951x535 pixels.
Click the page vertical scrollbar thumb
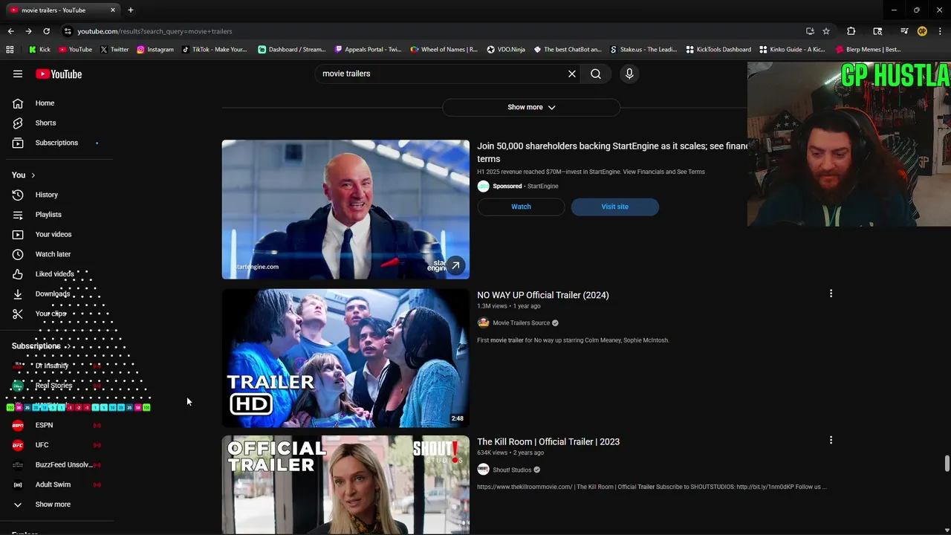coord(947,463)
